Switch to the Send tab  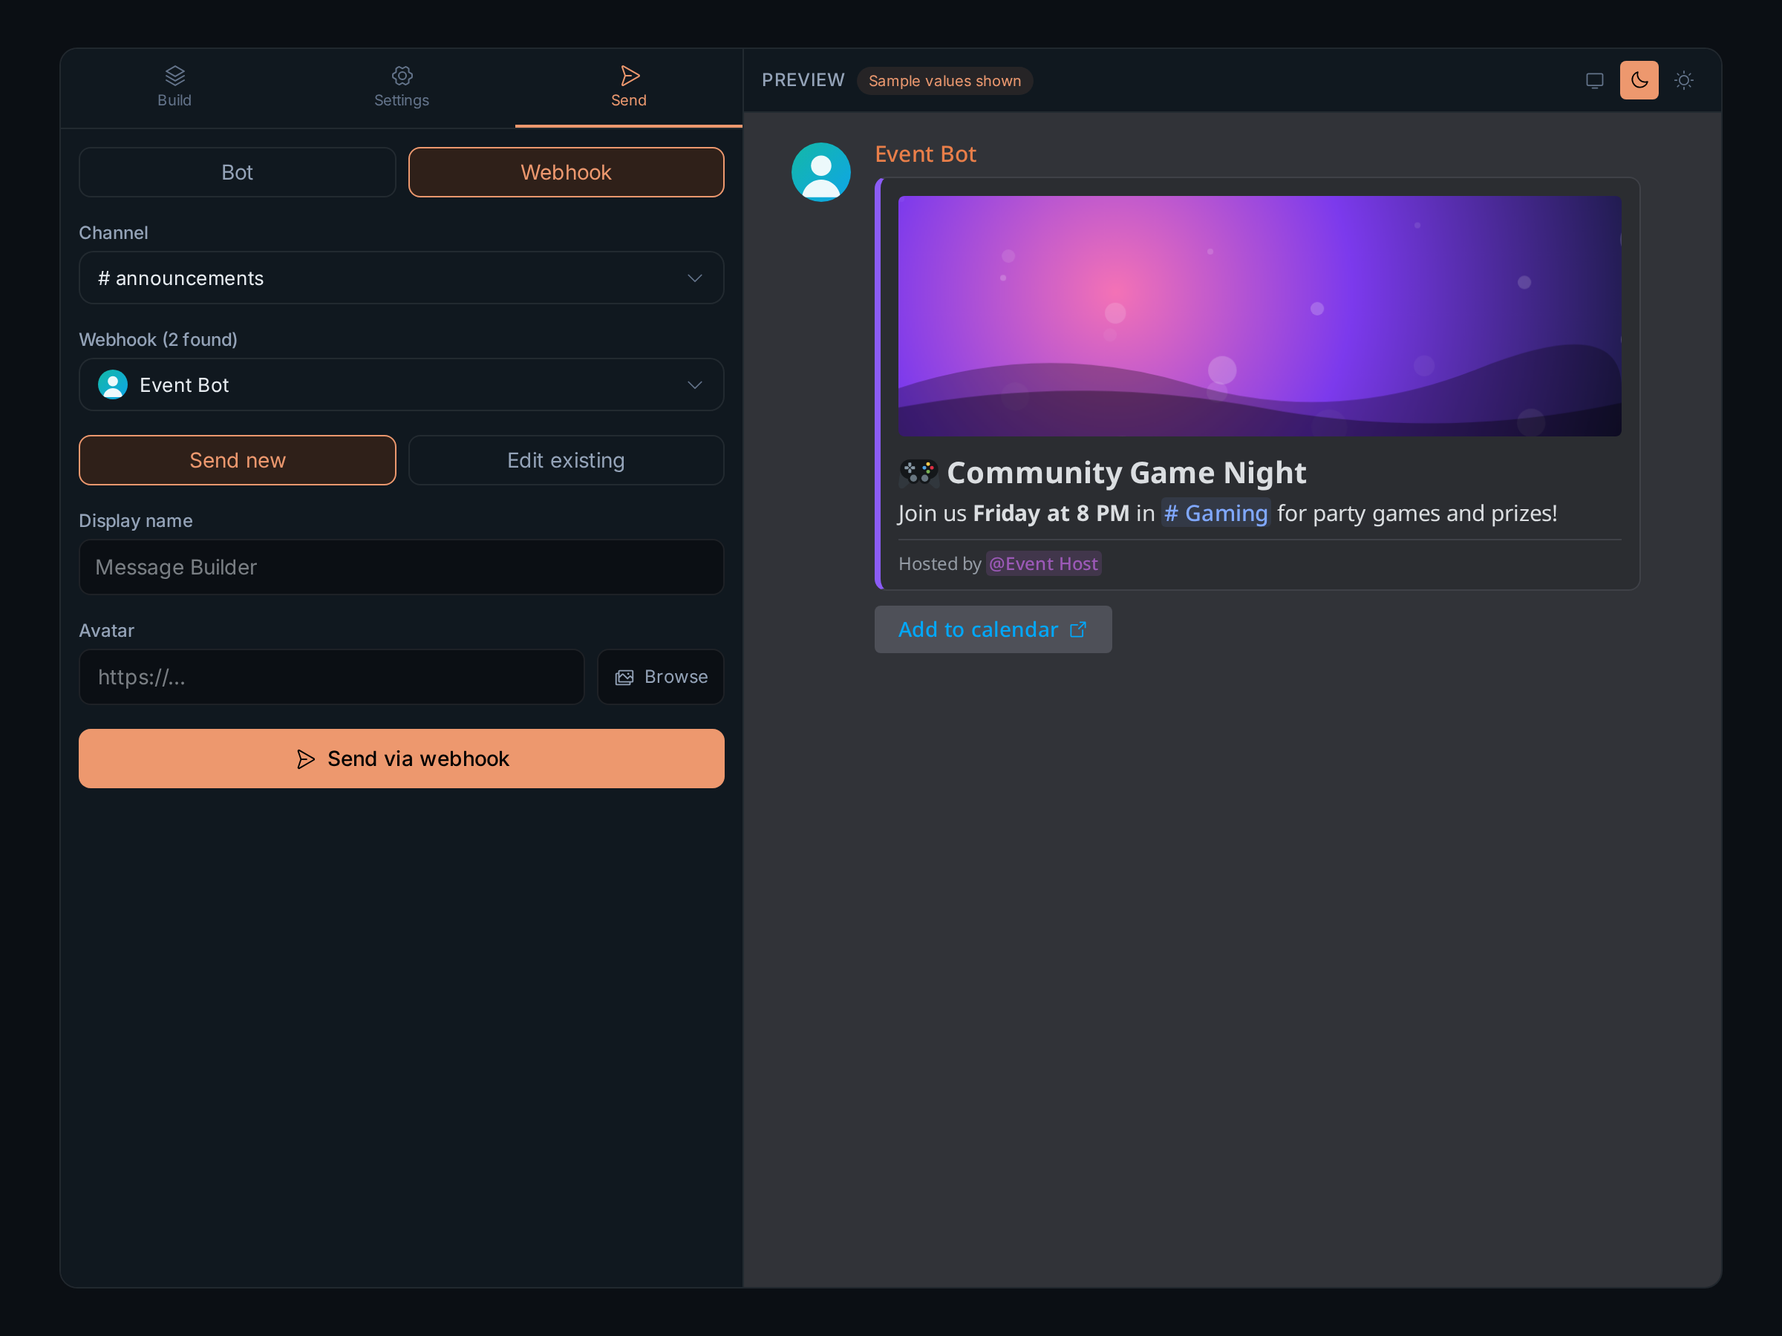click(x=628, y=87)
